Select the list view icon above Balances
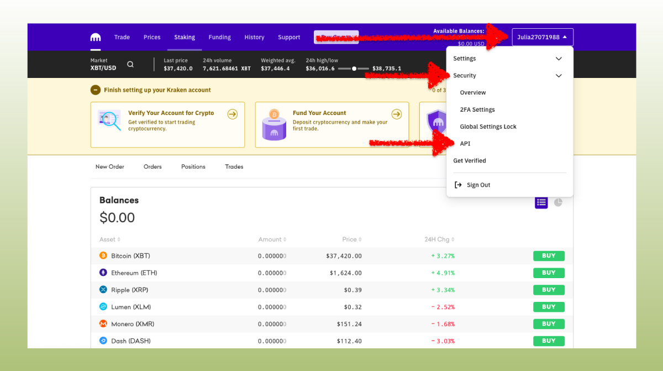The width and height of the screenshot is (663, 371). pos(541,202)
